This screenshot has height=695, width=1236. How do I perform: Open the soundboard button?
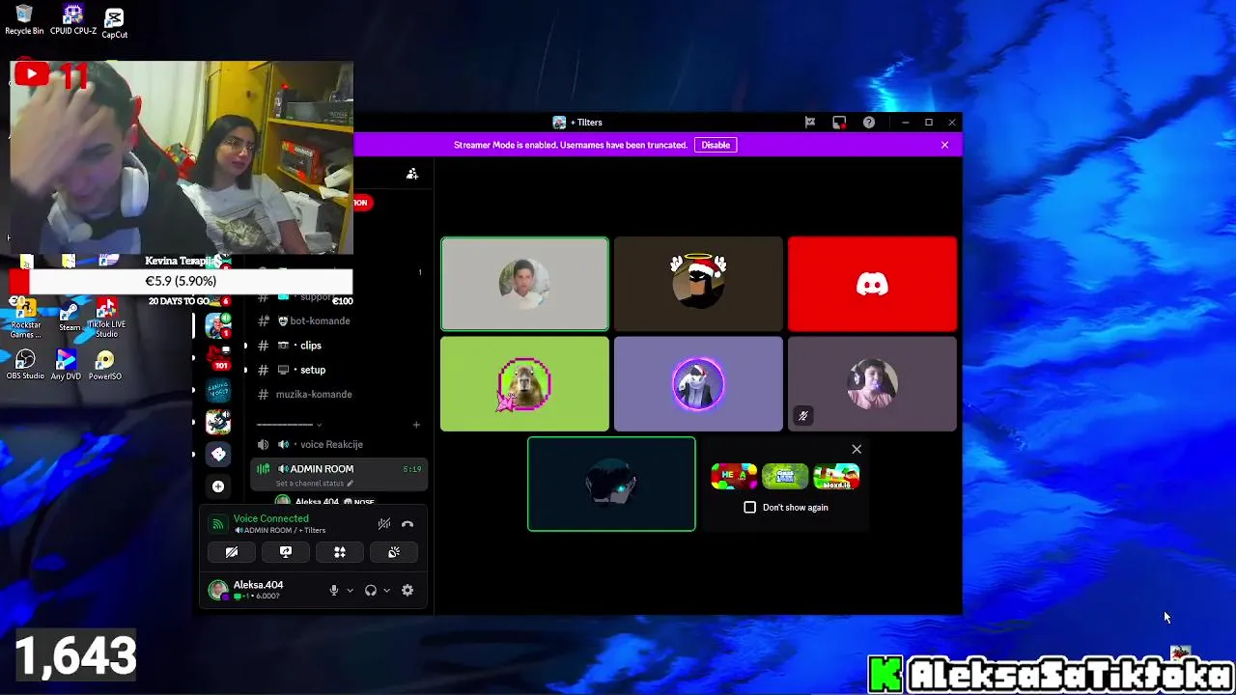(x=394, y=552)
